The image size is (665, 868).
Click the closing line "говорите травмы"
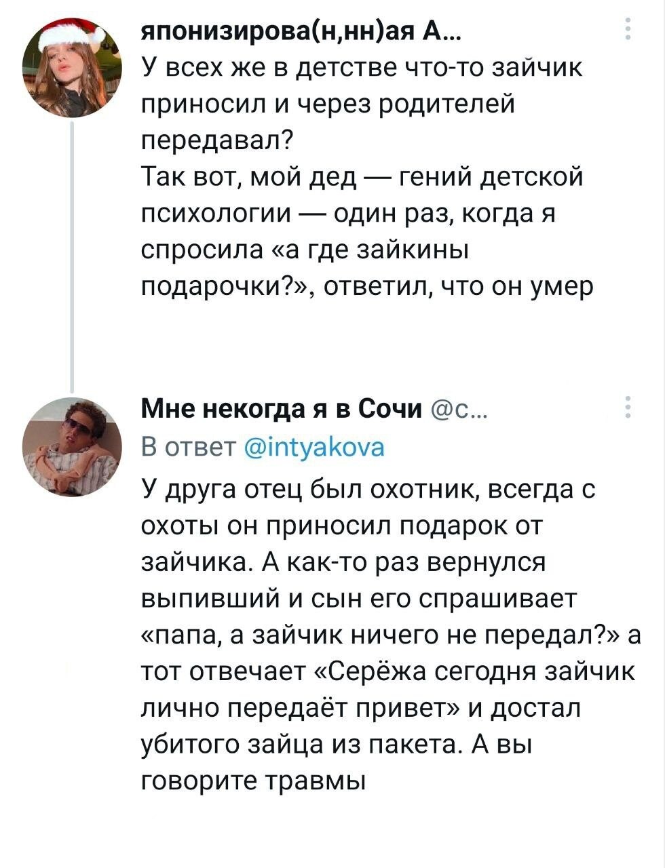[x=252, y=781]
